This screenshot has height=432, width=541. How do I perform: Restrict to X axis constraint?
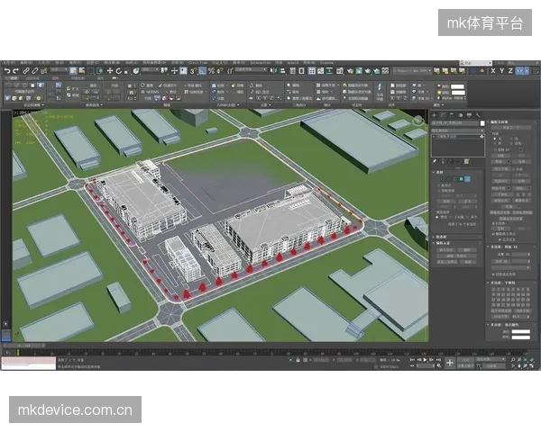(x=493, y=71)
